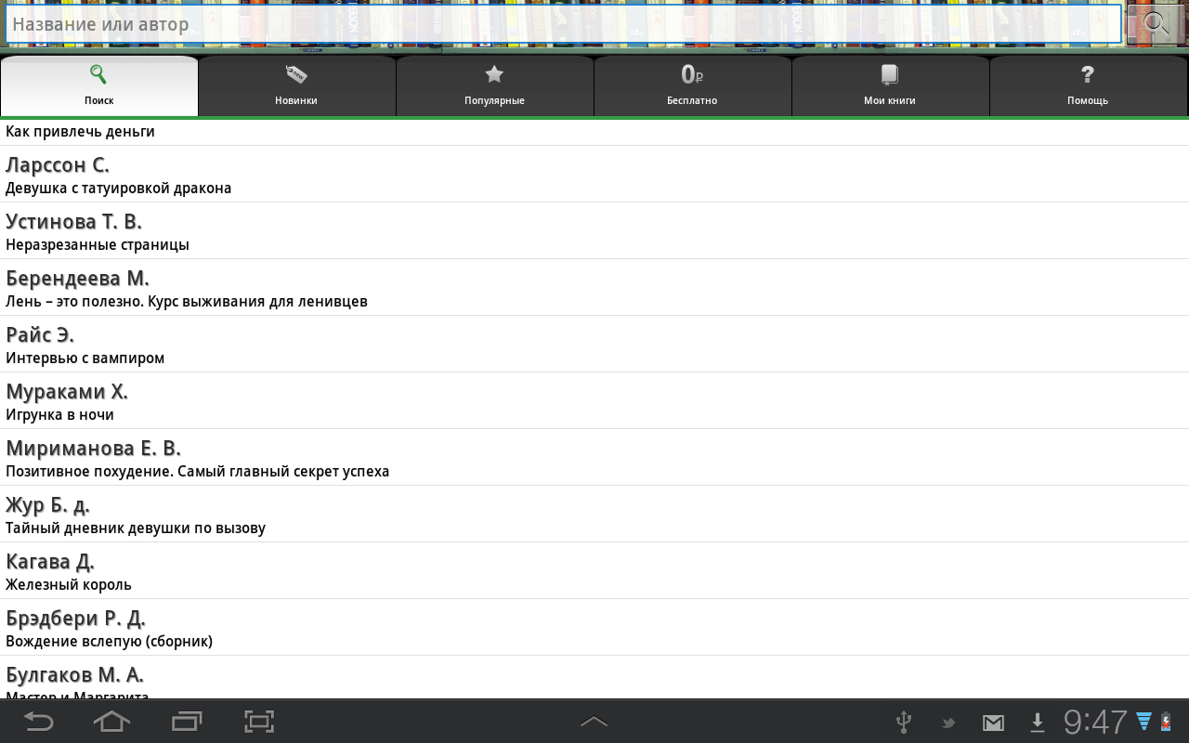Open the book 'Интервью с вампиром'

click(x=85, y=358)
